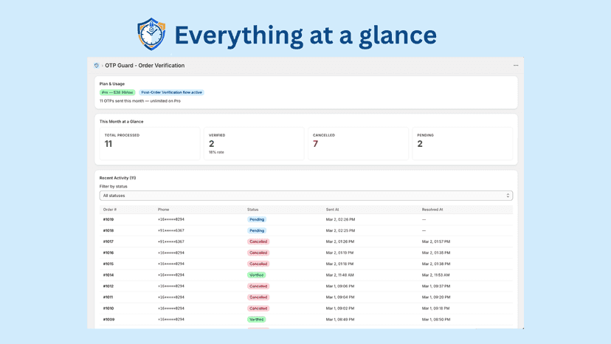Click the Pending badge for order #1019
This screenshot has height=344, width=611.
(x=257, y=219)
